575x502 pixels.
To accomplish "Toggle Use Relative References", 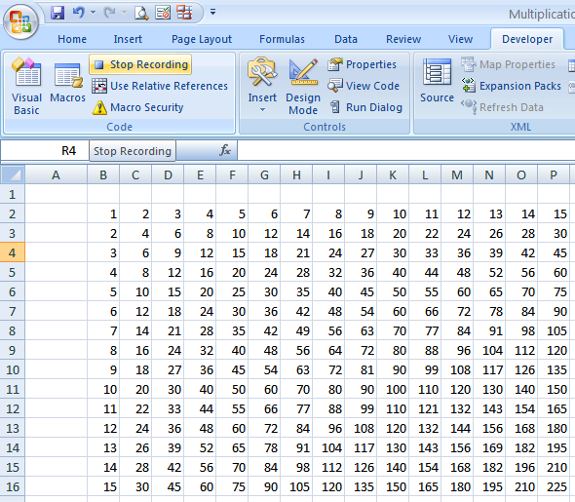I will pyautogui.click(x=160, y=86).
